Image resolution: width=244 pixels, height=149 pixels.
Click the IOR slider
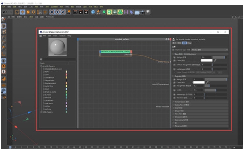point(216,90)
